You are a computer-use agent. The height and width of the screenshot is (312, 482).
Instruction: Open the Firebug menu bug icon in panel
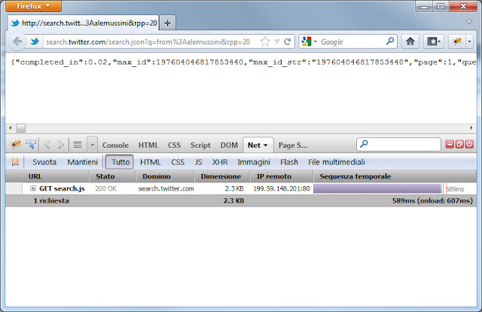[x=16, y=144]
